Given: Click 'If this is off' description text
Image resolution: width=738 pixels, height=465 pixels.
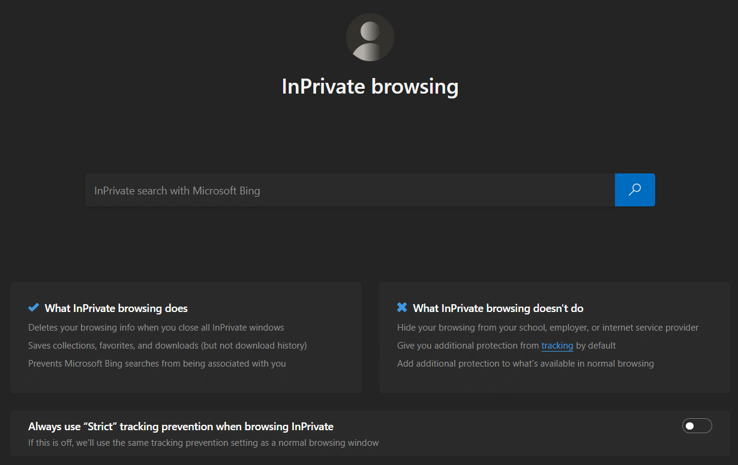Looking at the screenshot, I should pos(203,443).
